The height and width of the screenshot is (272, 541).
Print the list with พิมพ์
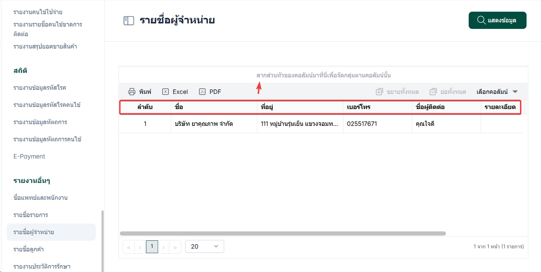[140, 92]
